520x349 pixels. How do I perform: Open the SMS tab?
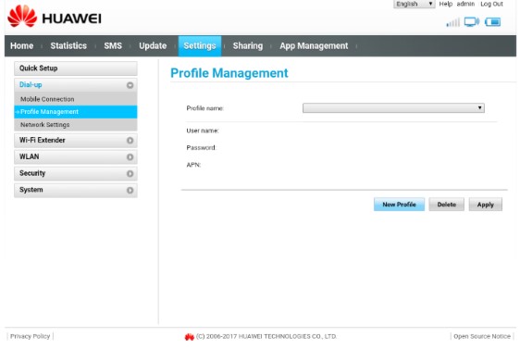point(113,45)
